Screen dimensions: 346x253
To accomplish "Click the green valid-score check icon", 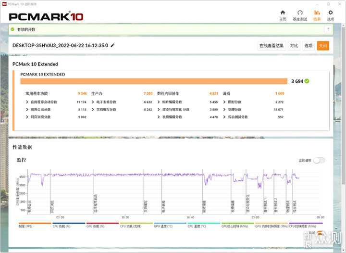I will (x=12, y=29).
